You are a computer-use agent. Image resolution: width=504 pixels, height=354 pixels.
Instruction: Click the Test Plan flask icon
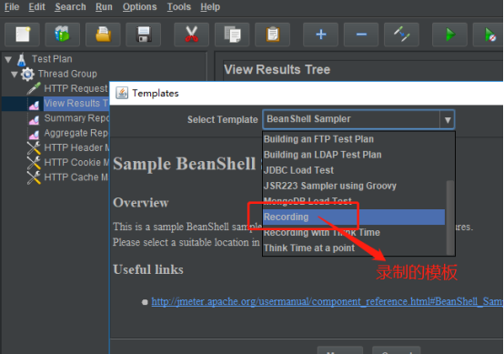[22, 59]
